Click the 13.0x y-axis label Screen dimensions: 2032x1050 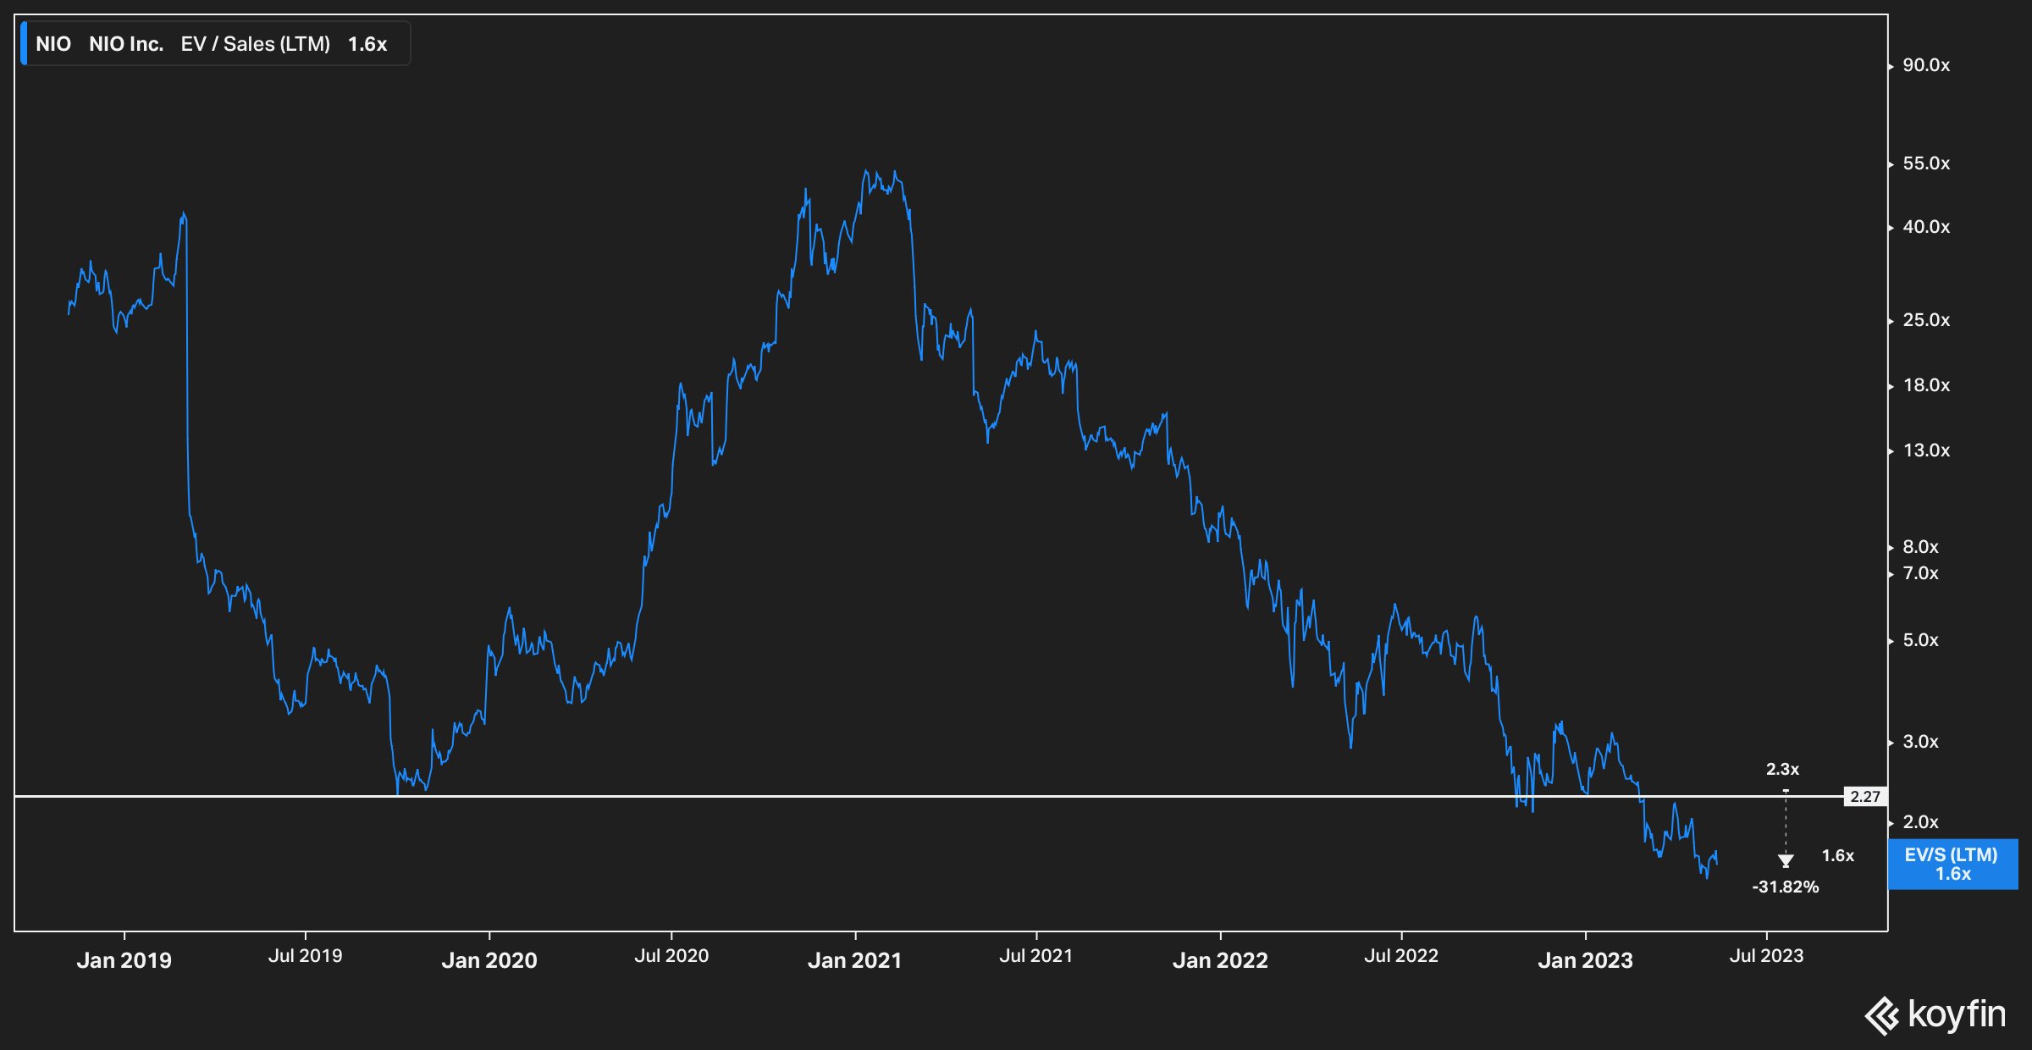point(1926,450)
